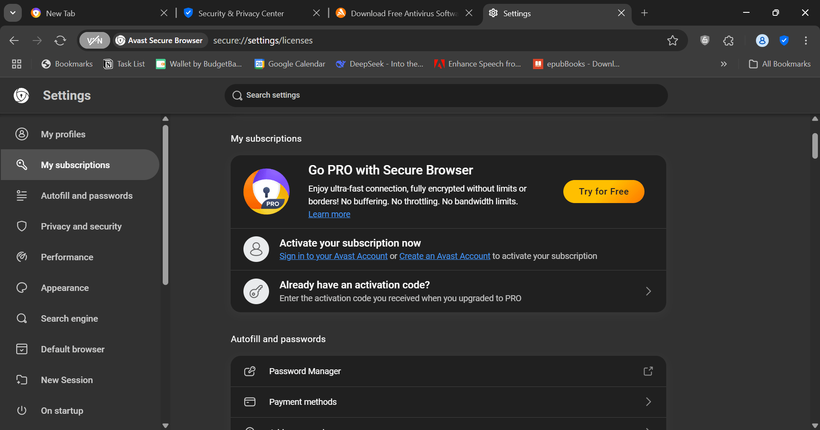820x430 pixels.
Task: Click the Payment methods card icon
Action: (250, 402)
